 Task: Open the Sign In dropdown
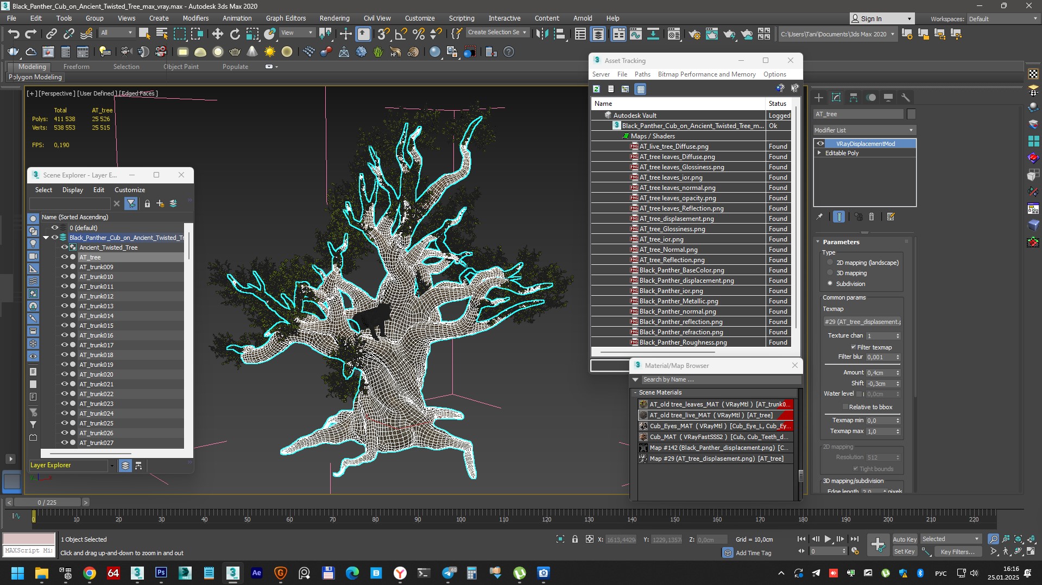point(882,18)
